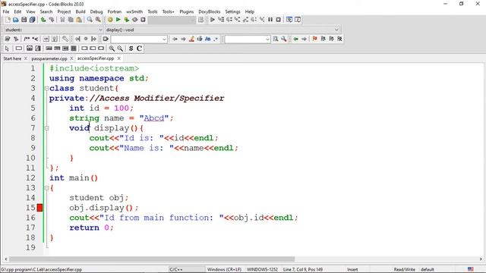The height and width of the screenshot is (273, 486).
Task: Click the language flag in status bar
Action: tap(471, 269)
